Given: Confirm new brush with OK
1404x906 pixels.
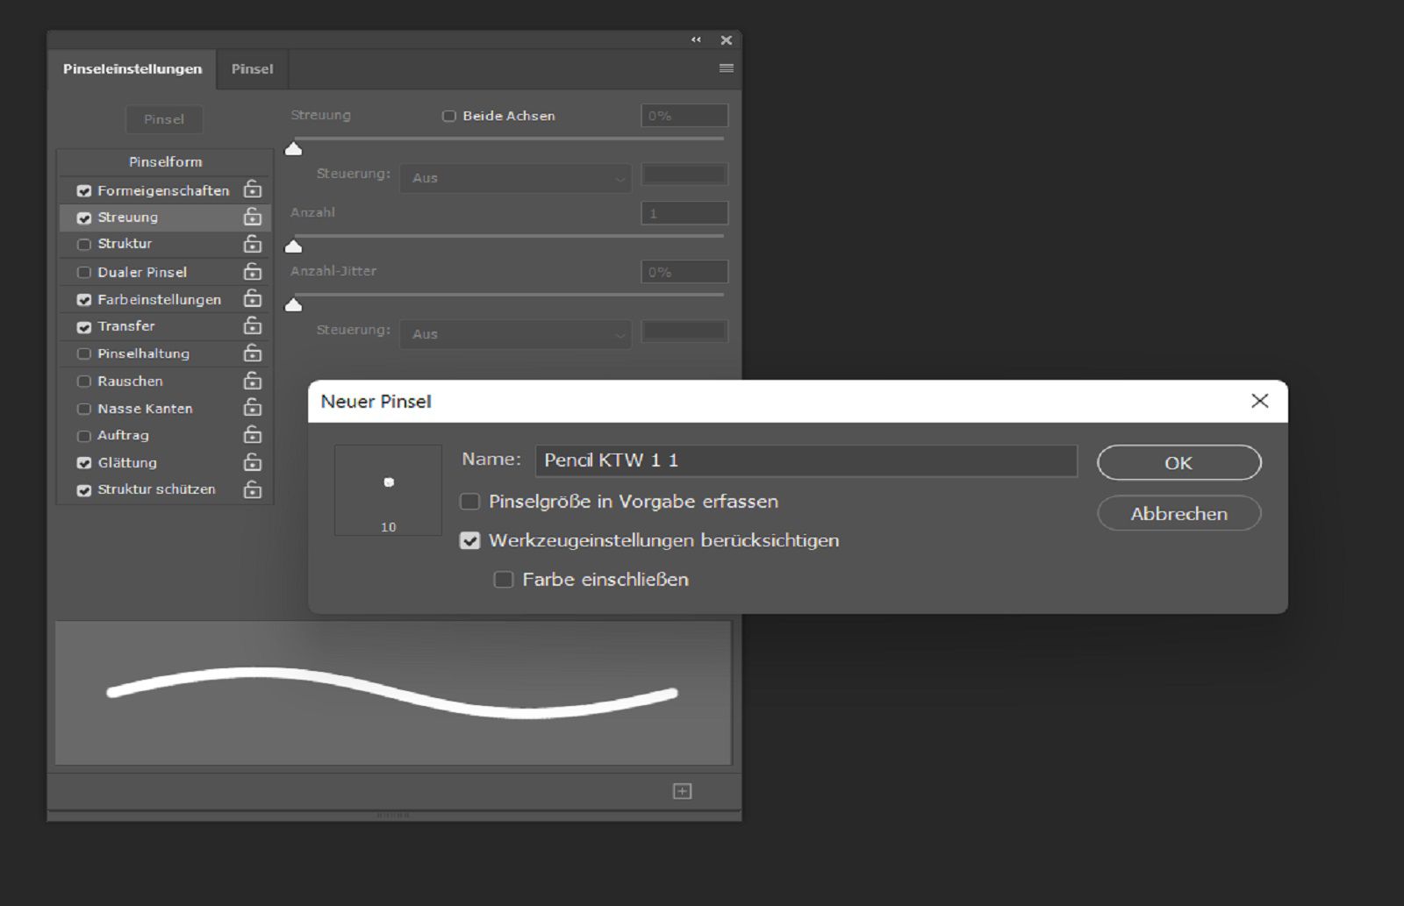Looking at the screenshot, I should pos(1179,462).
